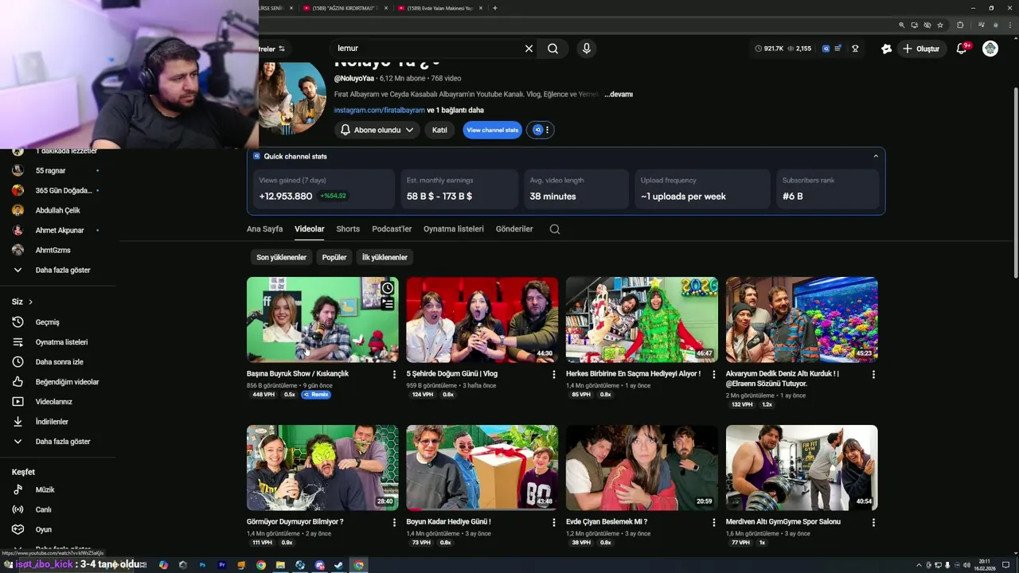Switch to the Videolar tab
This screenshot has width=1019, height=573.
click(310, 229)
